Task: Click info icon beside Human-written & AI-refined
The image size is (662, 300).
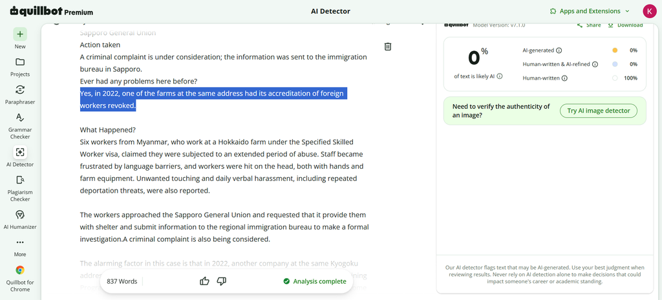Action: (595, 64)
